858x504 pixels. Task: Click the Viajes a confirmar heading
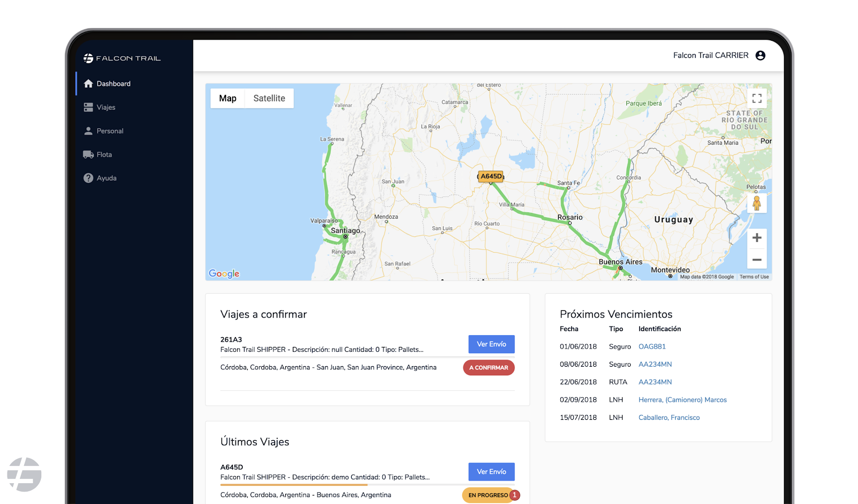[x=263, y=314]
